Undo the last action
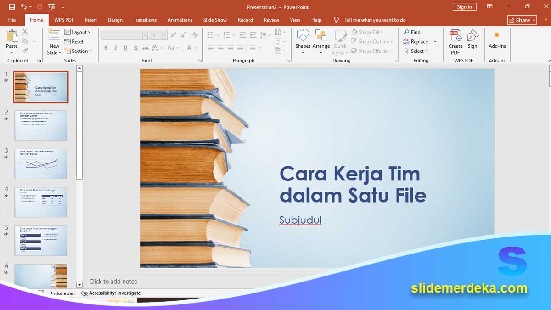 [x=23, y=7]
